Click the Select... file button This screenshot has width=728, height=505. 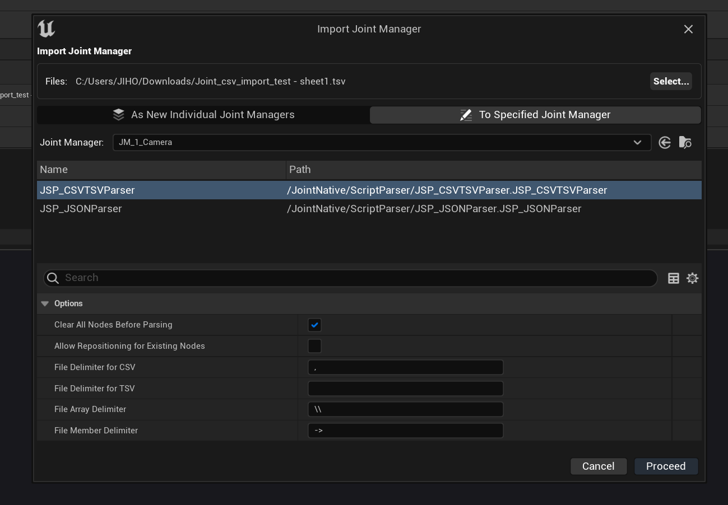tap(671, 81)
